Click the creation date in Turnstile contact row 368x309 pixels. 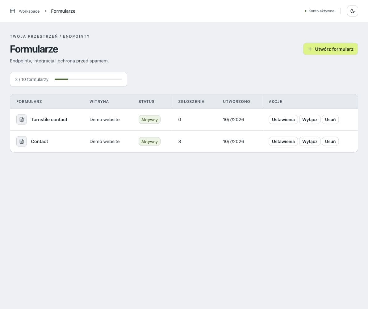point(233,120)
